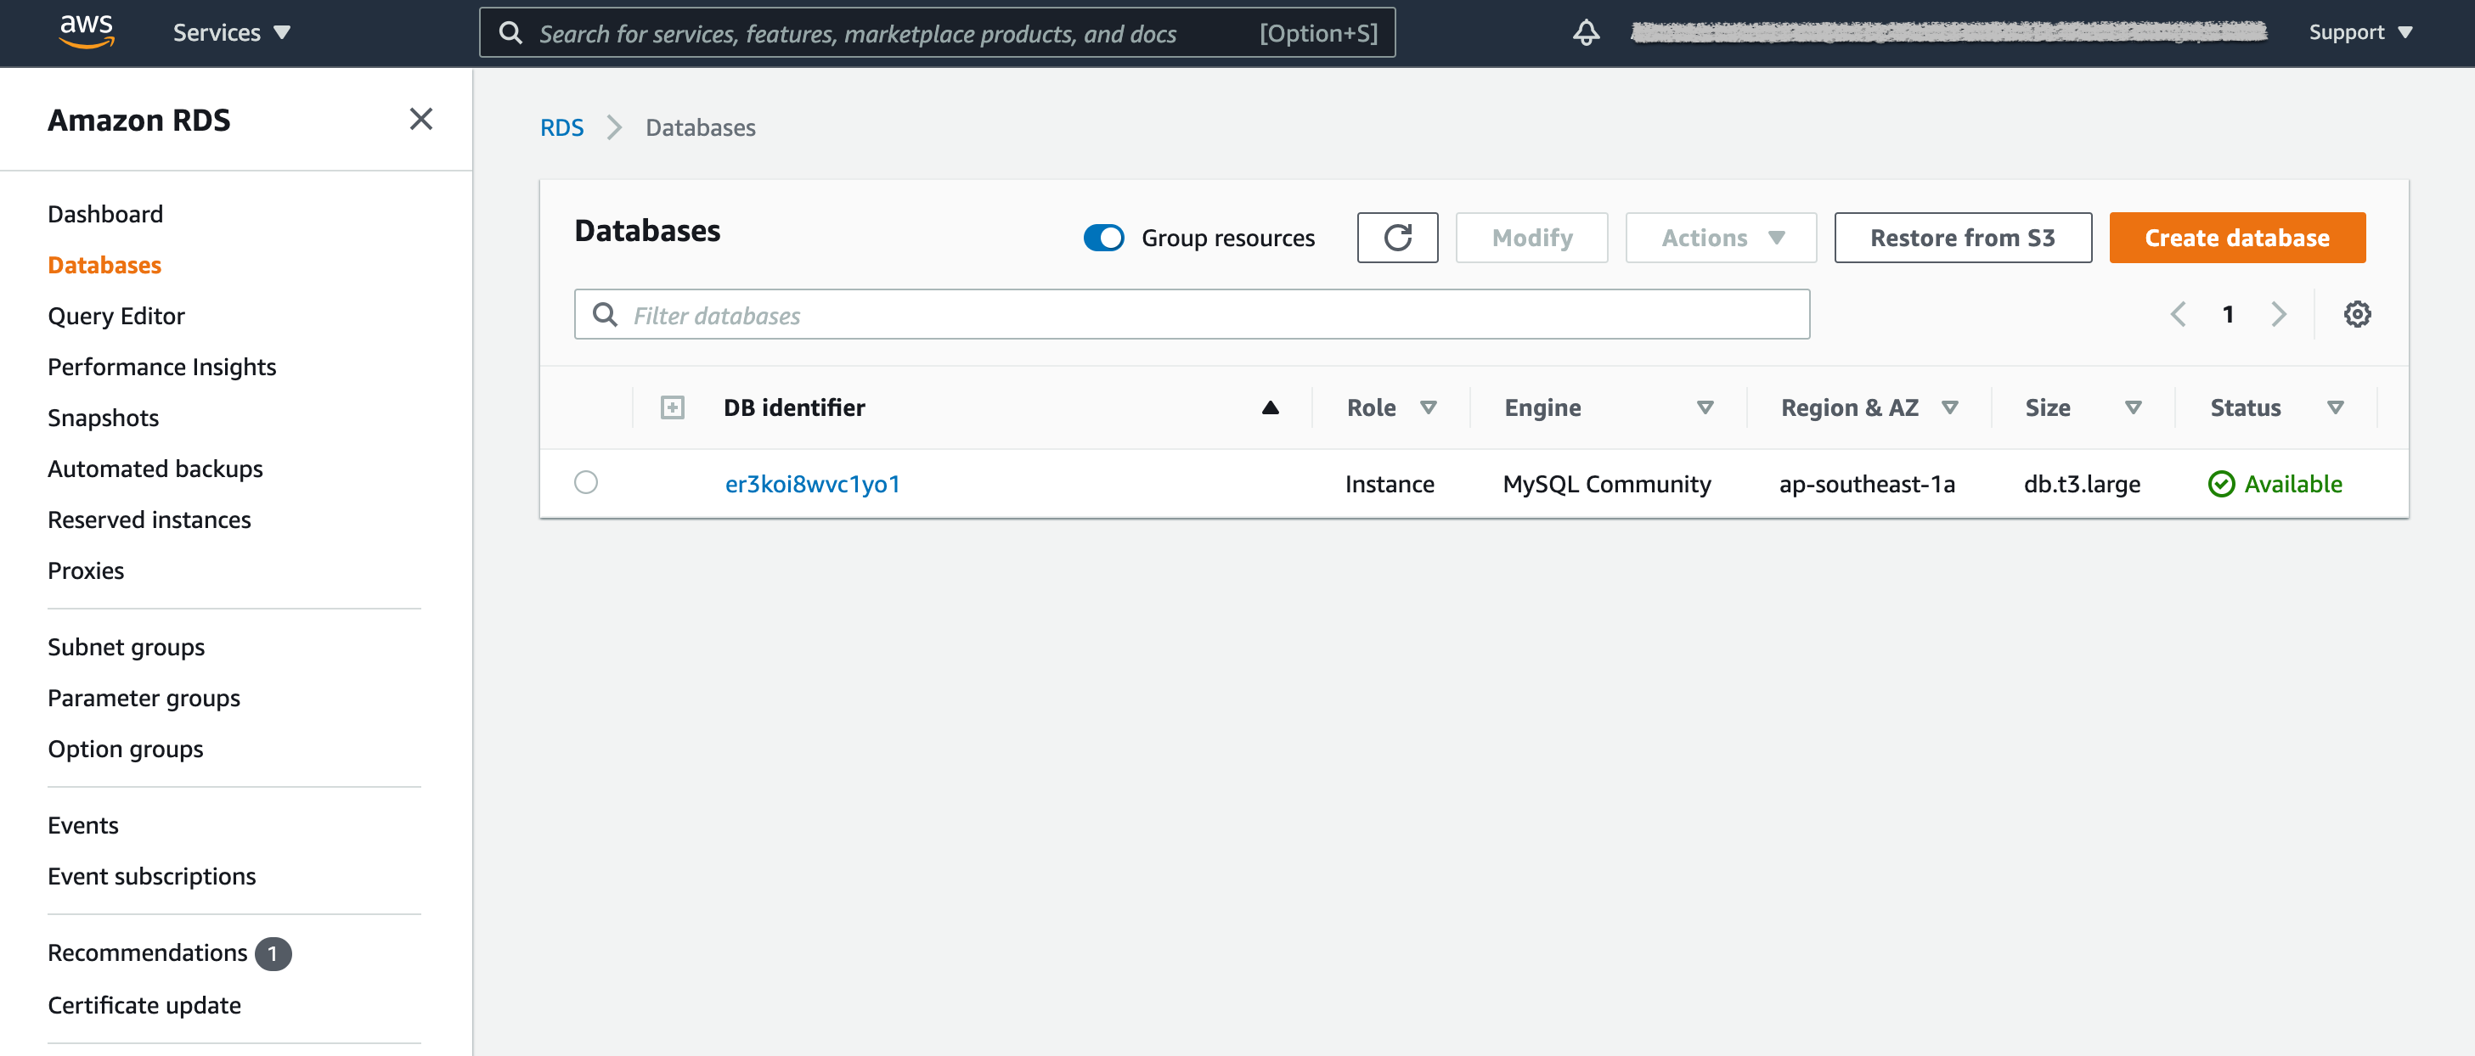The image size is (2475, 1056).
Task: Expand the Actions dropdown
Action: click(1720, 237)
